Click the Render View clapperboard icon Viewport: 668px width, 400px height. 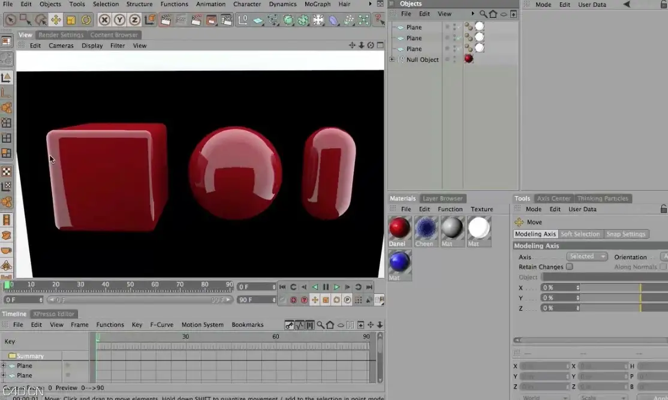(166, 20)
